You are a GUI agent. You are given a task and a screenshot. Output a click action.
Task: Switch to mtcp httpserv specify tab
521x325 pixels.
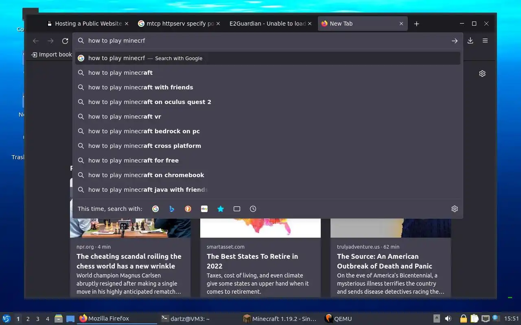pyautogui.click(x=180, y=24)
